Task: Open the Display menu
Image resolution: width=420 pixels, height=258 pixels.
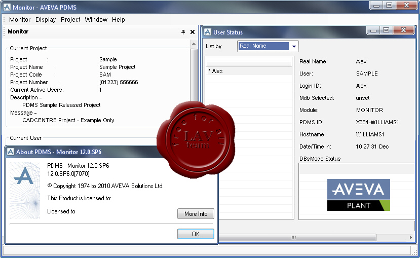Action: (46, 20)
